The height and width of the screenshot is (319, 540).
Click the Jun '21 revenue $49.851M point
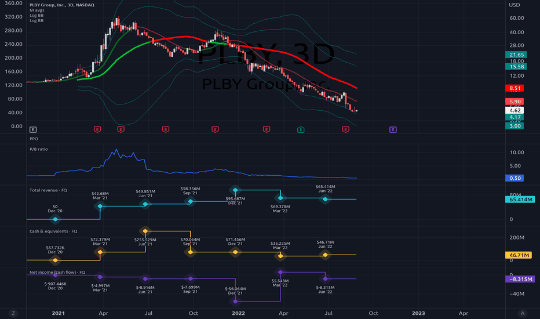(x=145, y=204)
